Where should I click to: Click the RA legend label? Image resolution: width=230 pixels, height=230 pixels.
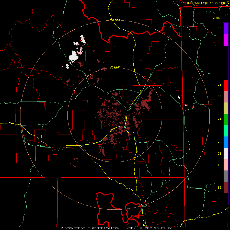coord(219,131)
